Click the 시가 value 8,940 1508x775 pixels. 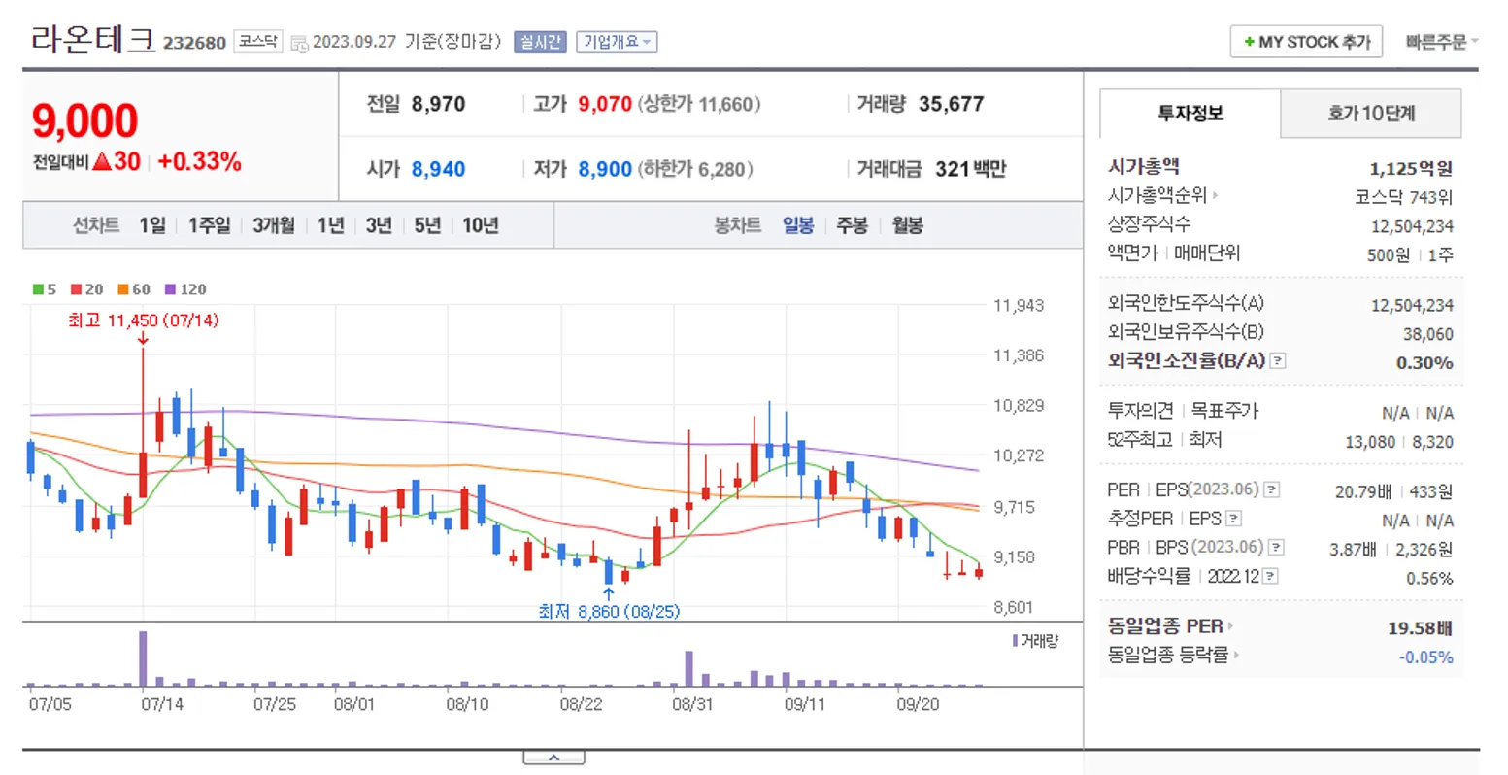438,169
